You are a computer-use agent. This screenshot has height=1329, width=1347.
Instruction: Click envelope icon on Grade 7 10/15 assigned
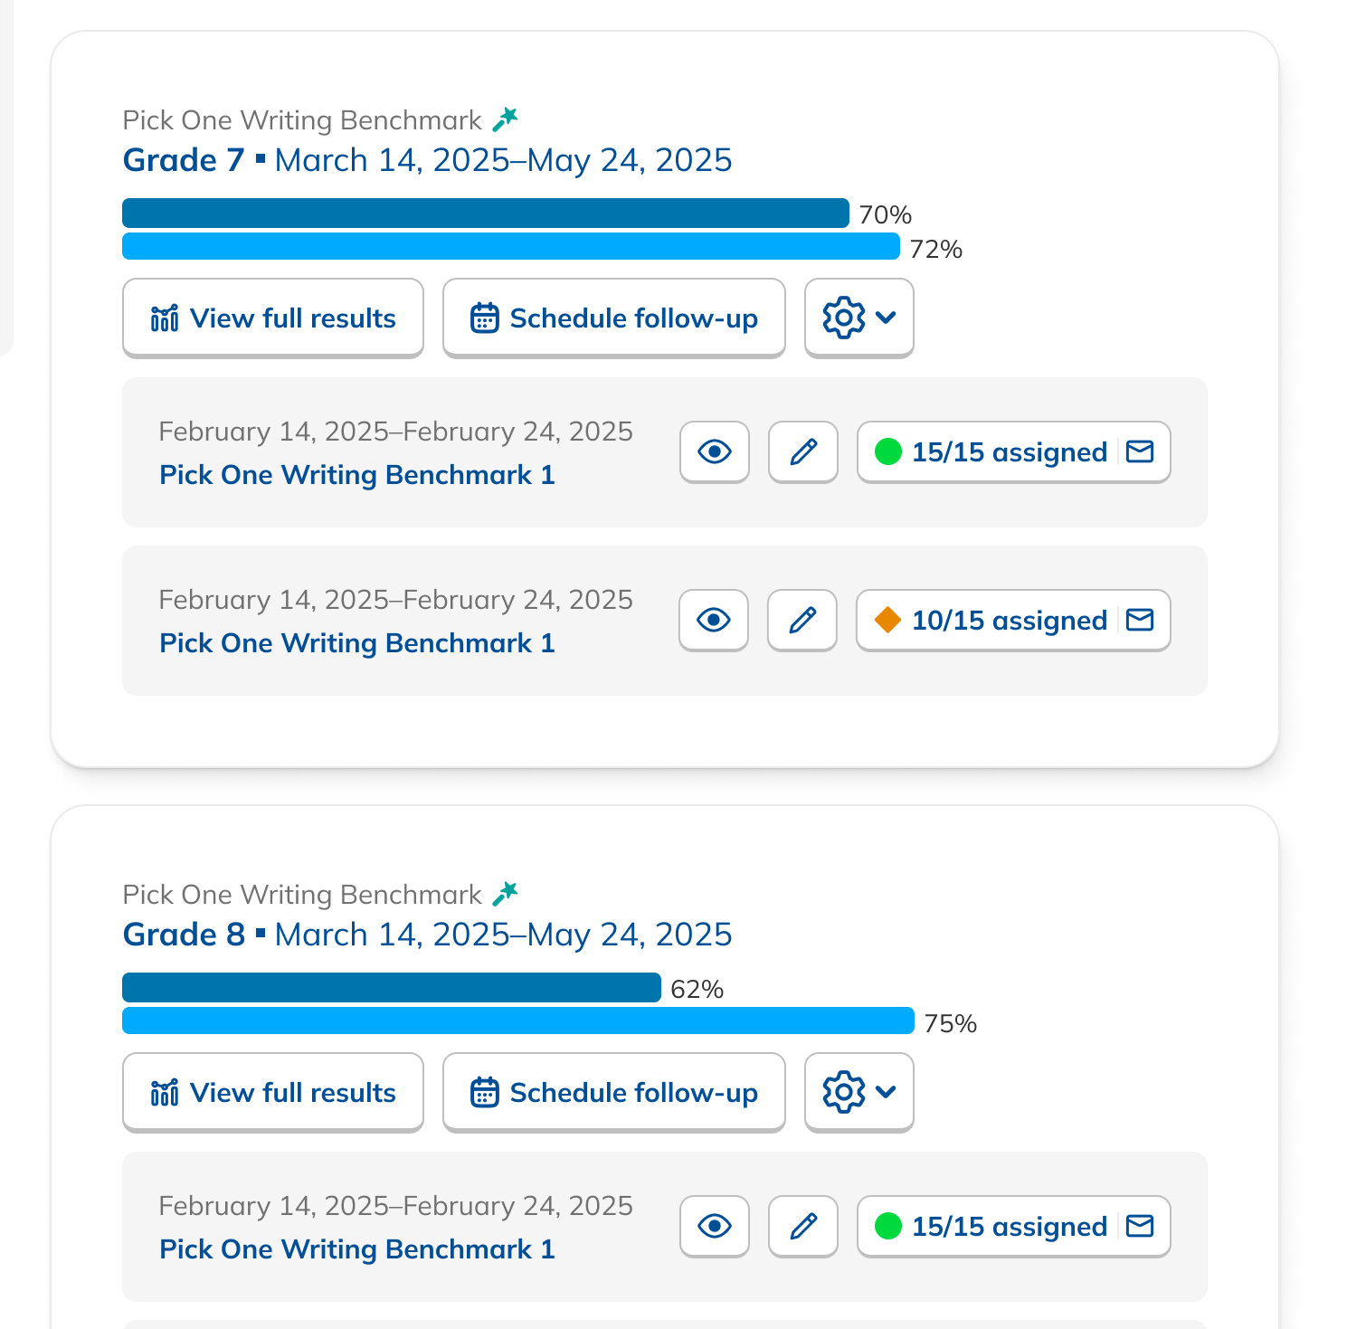[1140, 620]
